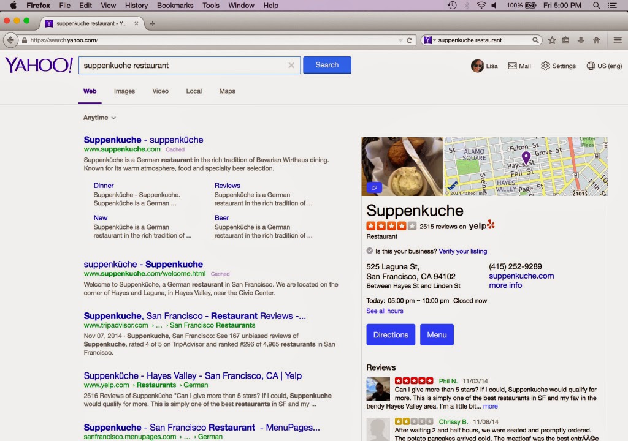Switch to the Maps tab
This screenshot has height=441, width=628.
227,91
